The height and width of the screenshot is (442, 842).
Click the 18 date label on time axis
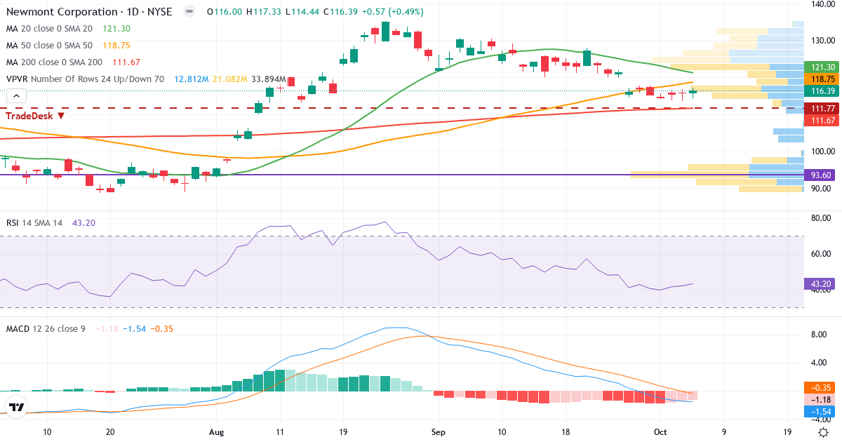(566, 432)
